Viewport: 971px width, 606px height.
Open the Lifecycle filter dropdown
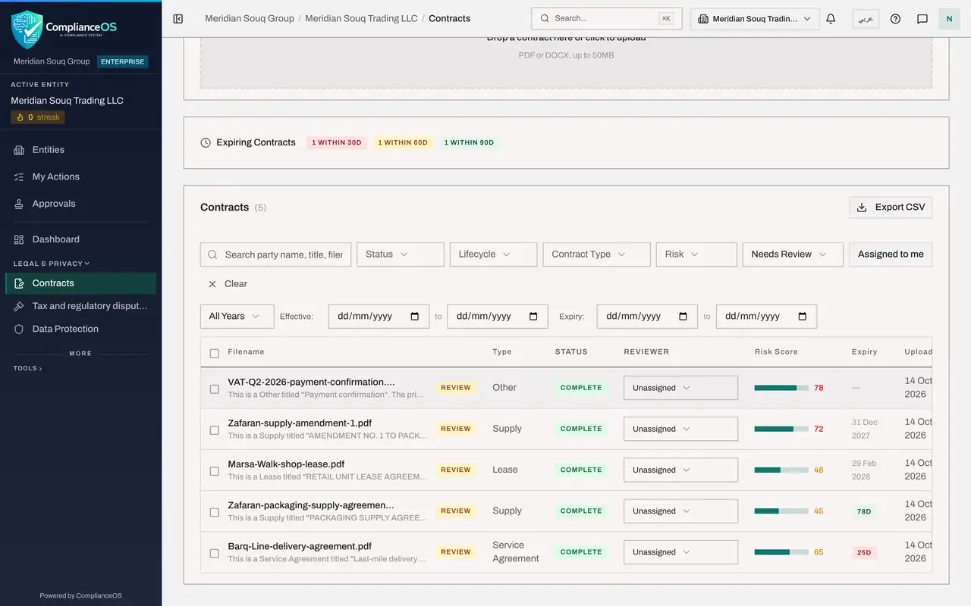494,255
